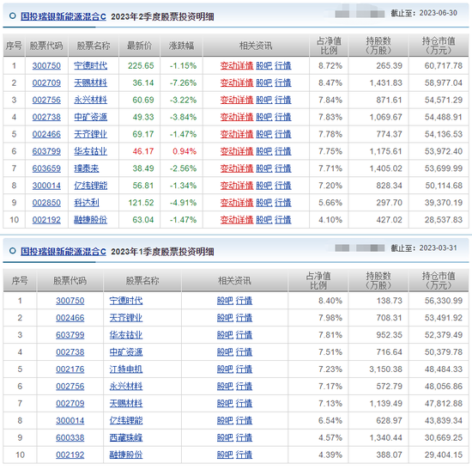
Task: Open 亿纬锂能 name link in Q1 table
Action: pyautogui.click(x=126, y=420)
